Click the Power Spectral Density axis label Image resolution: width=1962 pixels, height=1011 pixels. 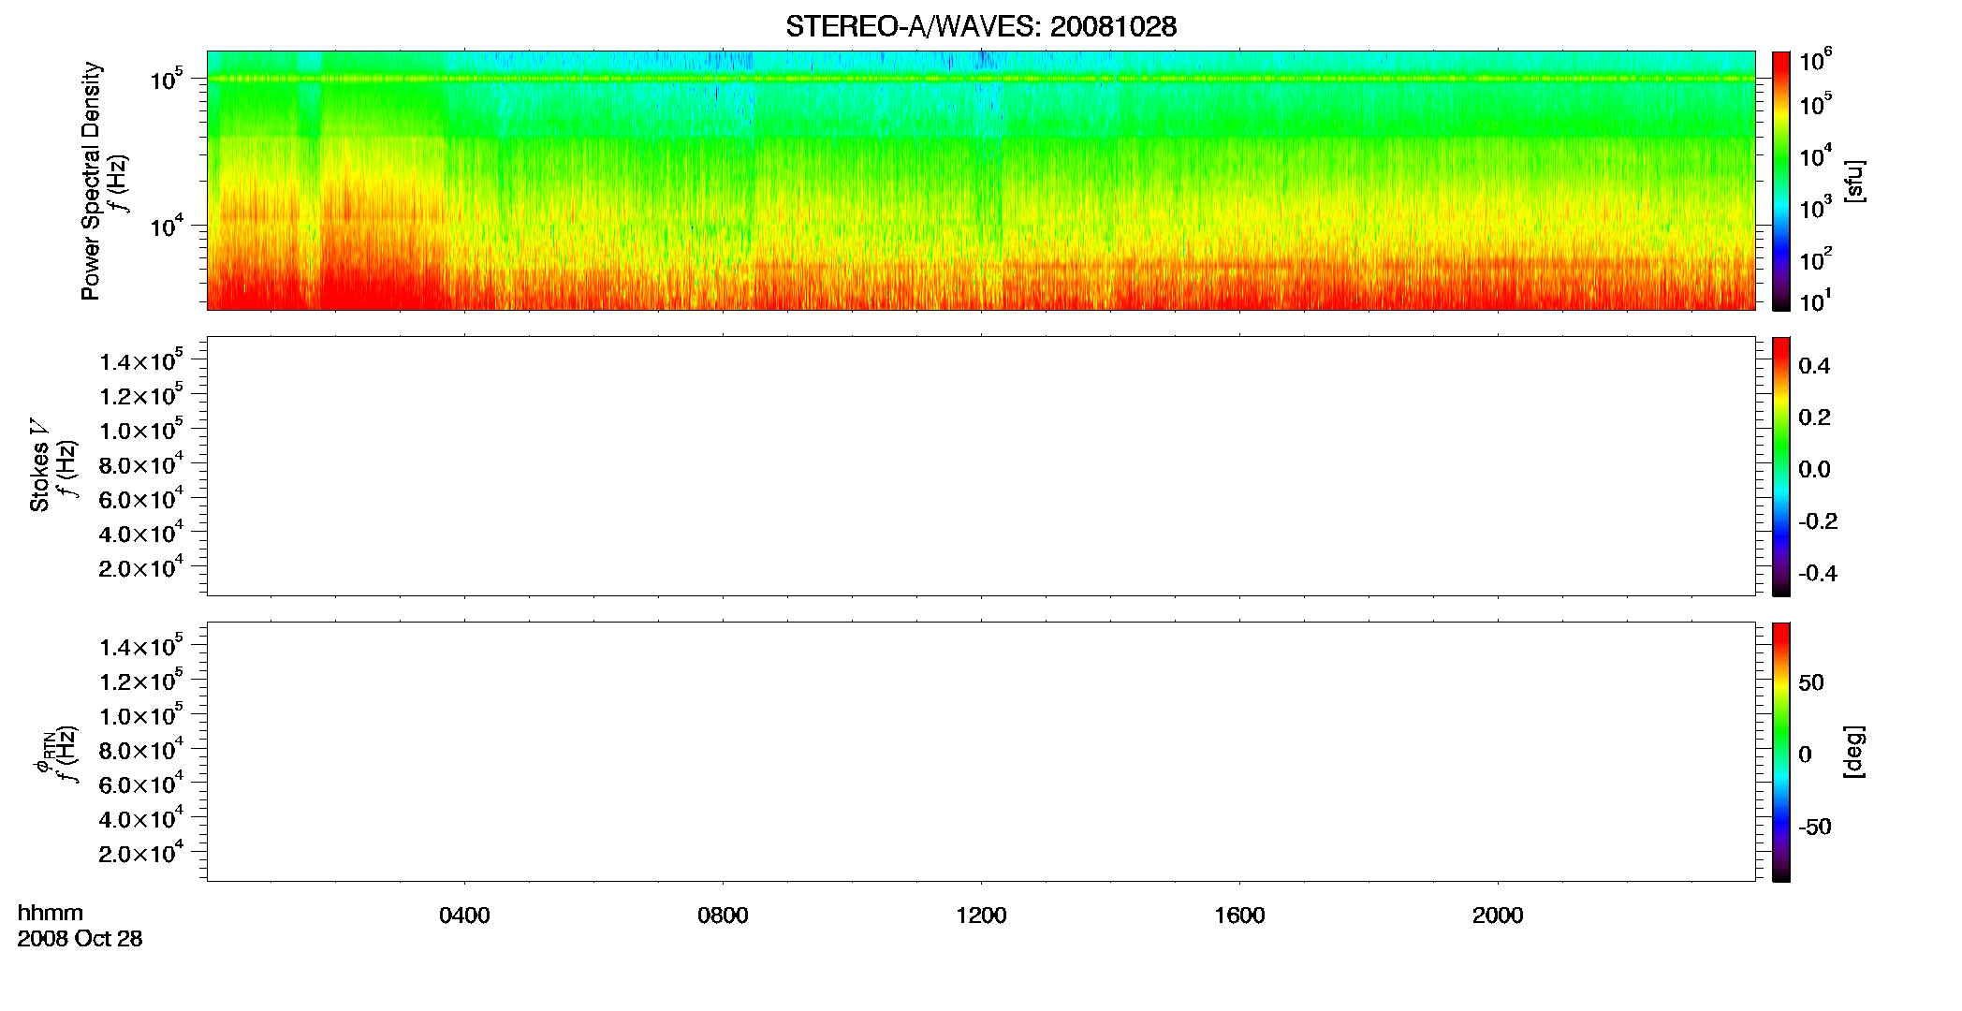tap(91, 181)
